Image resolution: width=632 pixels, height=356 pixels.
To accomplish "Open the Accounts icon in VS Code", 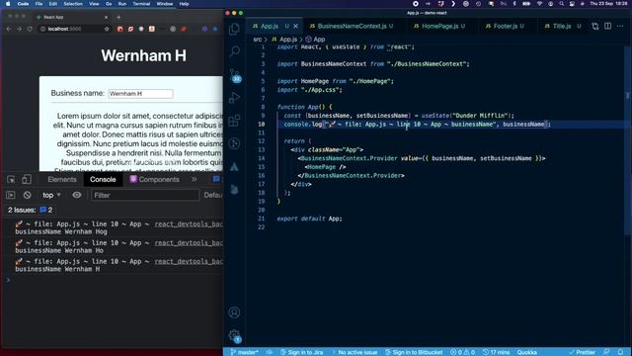I will pos(234,312).
